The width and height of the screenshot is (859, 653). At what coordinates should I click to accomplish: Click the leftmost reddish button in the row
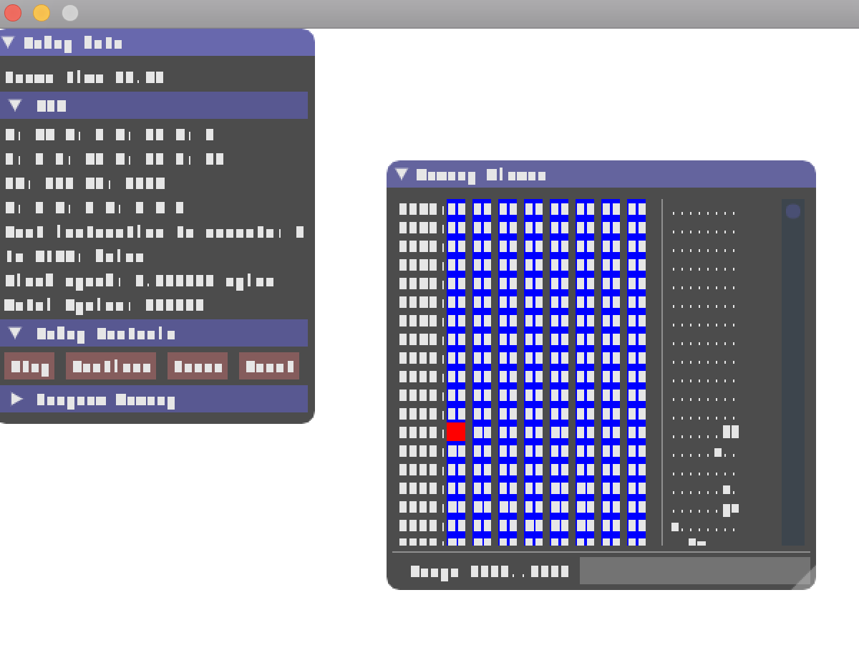pos(29,366)
